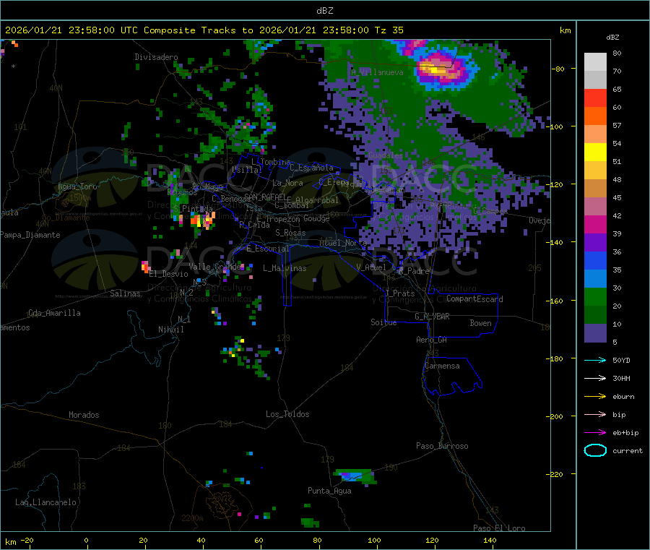Viewport: 650px width, 550px height.
Task: Click the Bowen map label
Action: (x=480, y=323)
